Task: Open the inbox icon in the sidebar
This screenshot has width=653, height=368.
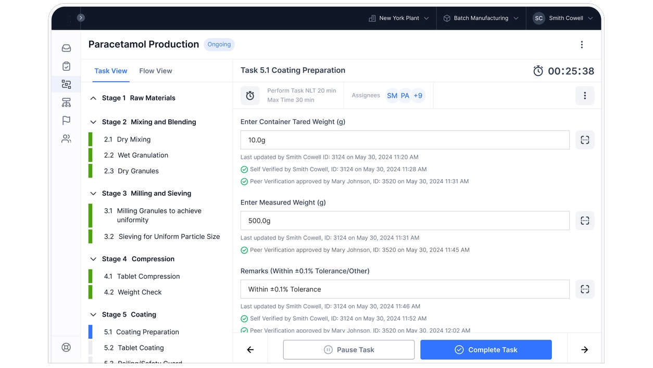Action: click(x=66, y=48)
